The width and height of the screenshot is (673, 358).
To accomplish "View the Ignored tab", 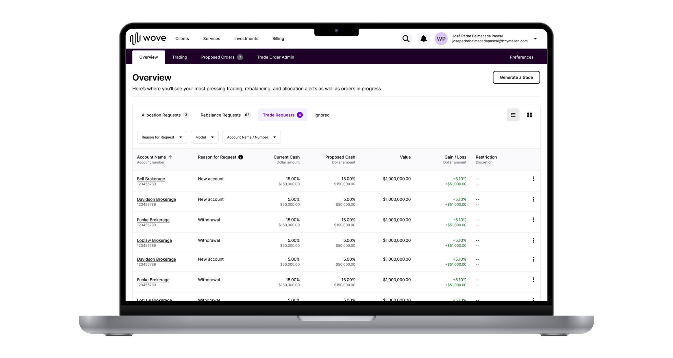I will (322, 115).
